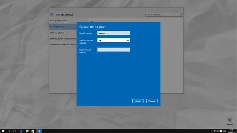The height and width of the screenshot is (133, 237).
Task: Click the 'Найти параметр' search field
Action: [164, 15]
